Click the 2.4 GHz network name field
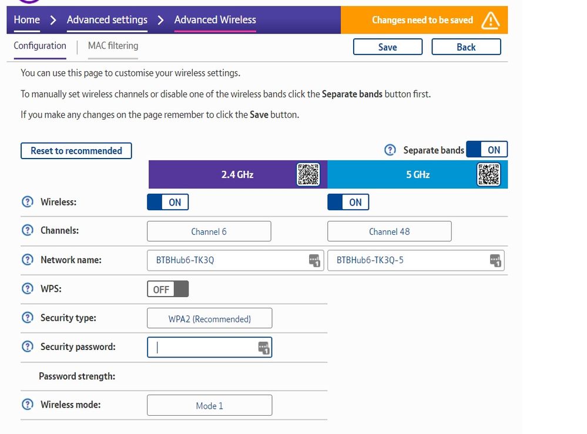The height and width of the screenshot is (434, 587). 236,260
